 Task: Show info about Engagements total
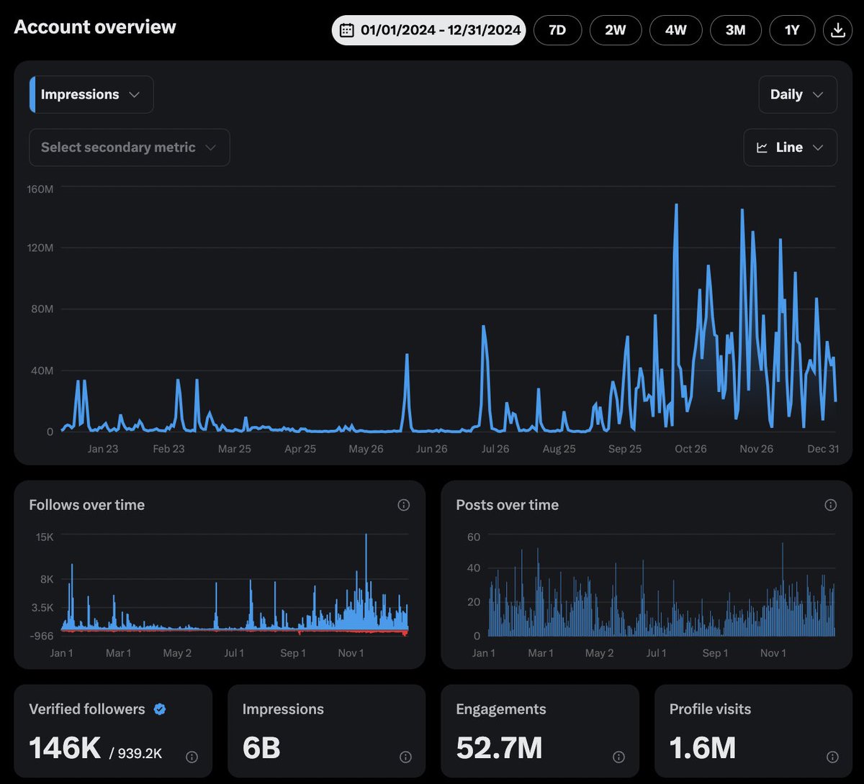pyautogui.click(x=618, y=757)
